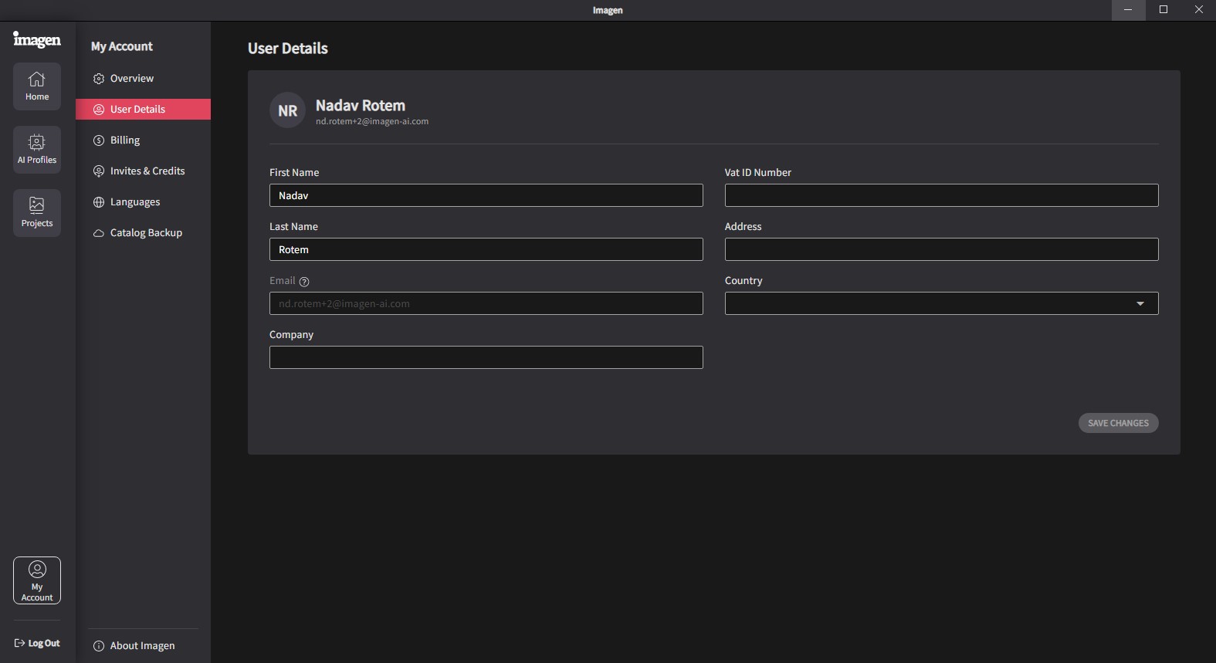Focus the Last Name field
The image size is (1216, 663).
coord(486,249)
